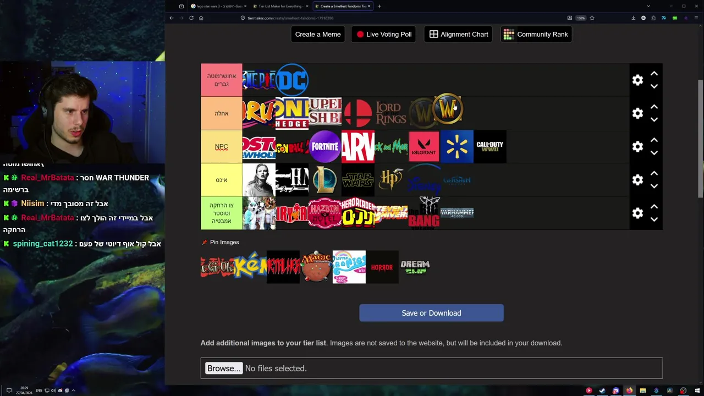Select the Taylor Swift photo tile
The height and width of the screenshot is (396, 704).
[259, 180]
